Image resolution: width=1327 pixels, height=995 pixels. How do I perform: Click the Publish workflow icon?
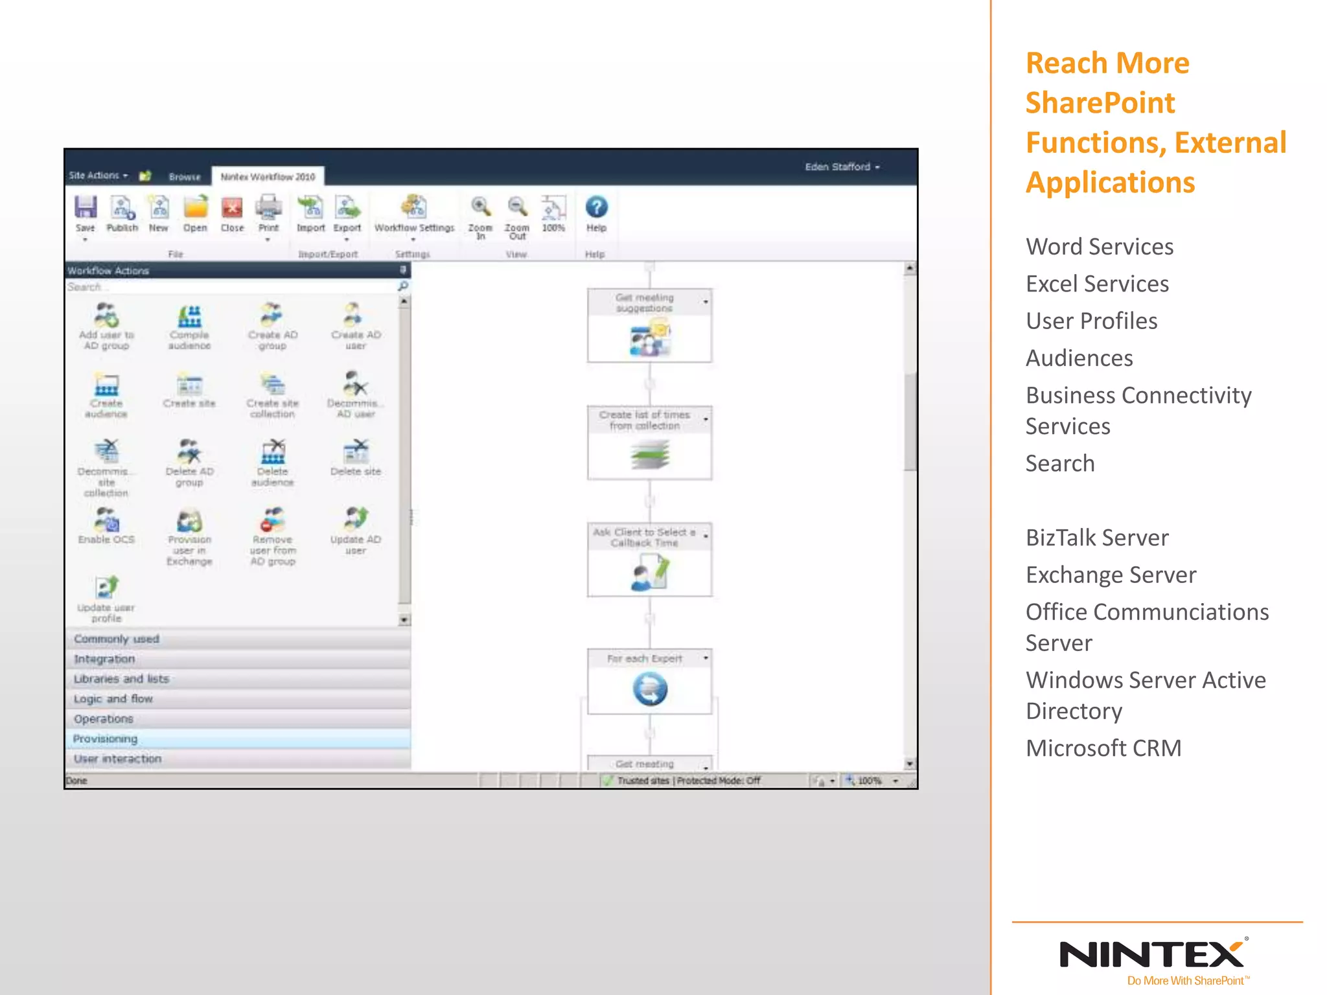tap(122, 209)
